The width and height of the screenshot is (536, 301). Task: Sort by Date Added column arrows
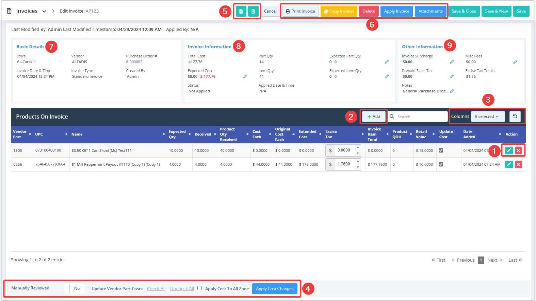point(500,134)
